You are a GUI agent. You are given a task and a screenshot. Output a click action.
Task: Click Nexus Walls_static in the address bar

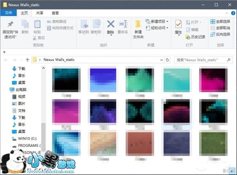tap(59, 60)
